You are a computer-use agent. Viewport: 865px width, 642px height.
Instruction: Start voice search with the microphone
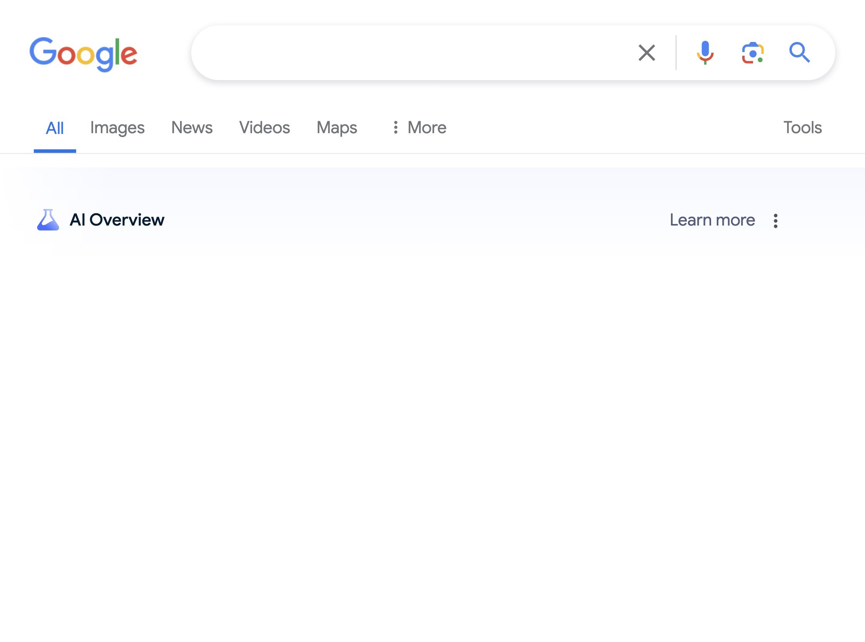(x=705, y=52)
